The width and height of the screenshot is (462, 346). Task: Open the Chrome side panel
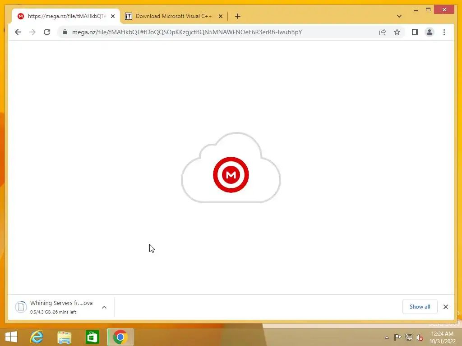tap(415, 32)
